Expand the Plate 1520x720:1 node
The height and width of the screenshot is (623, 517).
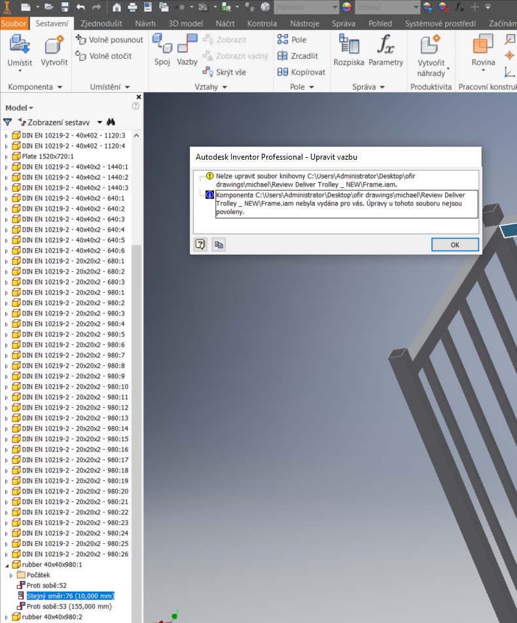click(7, 156)
